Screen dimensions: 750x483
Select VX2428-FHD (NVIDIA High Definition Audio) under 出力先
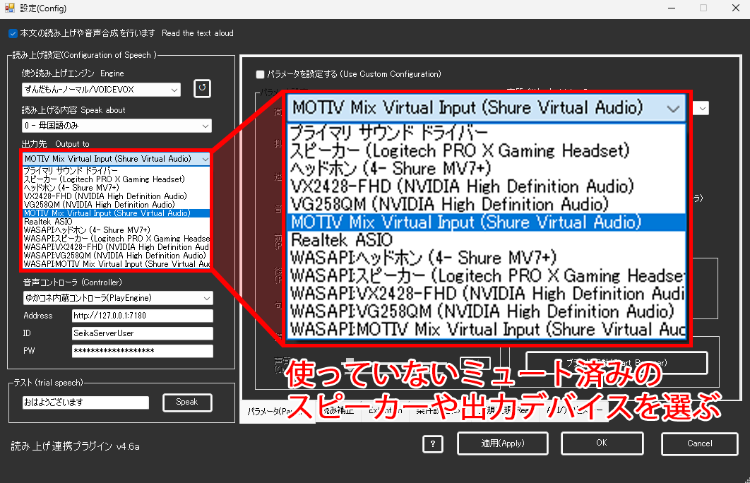pyautogui.click(x=117, y=196)
